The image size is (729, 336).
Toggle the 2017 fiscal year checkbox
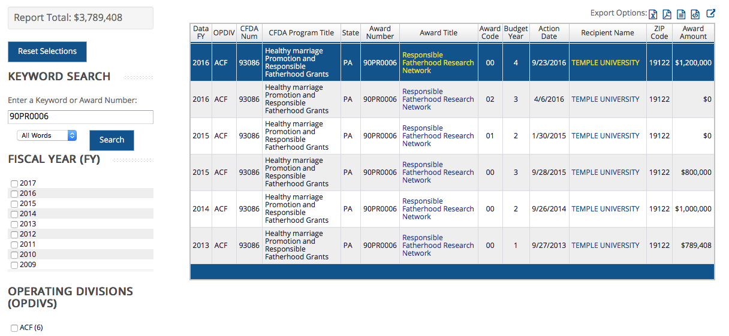point(14,184)
